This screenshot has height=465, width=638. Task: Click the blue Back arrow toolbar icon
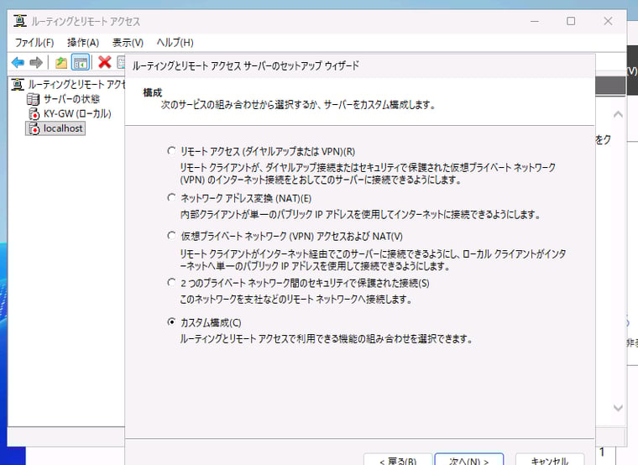click(x=18, y=62)
